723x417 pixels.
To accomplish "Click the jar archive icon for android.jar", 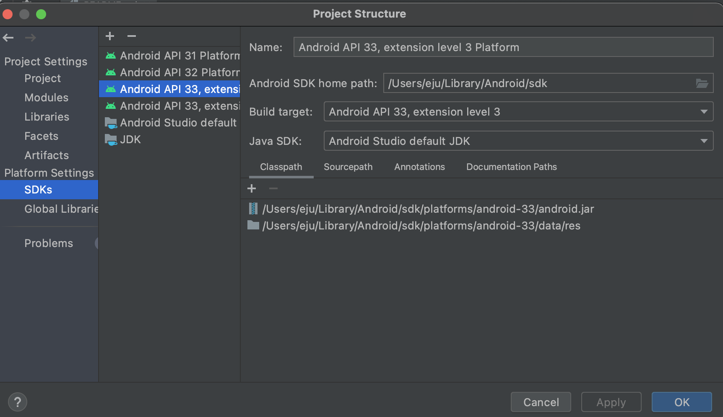I will (x=253, y=208).
